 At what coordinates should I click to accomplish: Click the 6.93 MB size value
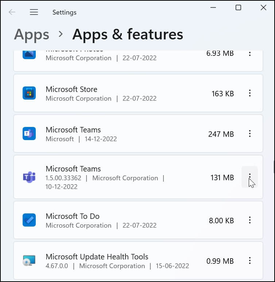tap(220, 53)
